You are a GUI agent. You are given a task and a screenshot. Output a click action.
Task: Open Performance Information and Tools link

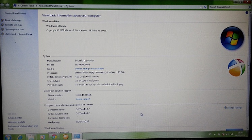tap(23, 128)
